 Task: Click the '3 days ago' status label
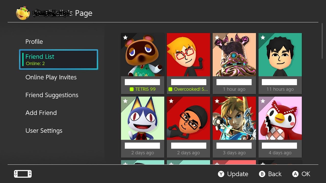[234, 153]
